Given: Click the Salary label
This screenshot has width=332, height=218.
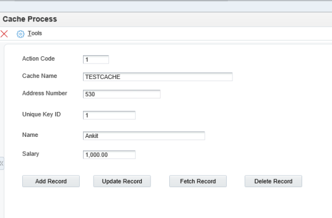Looking at the screenshot, I should point(30,154).
